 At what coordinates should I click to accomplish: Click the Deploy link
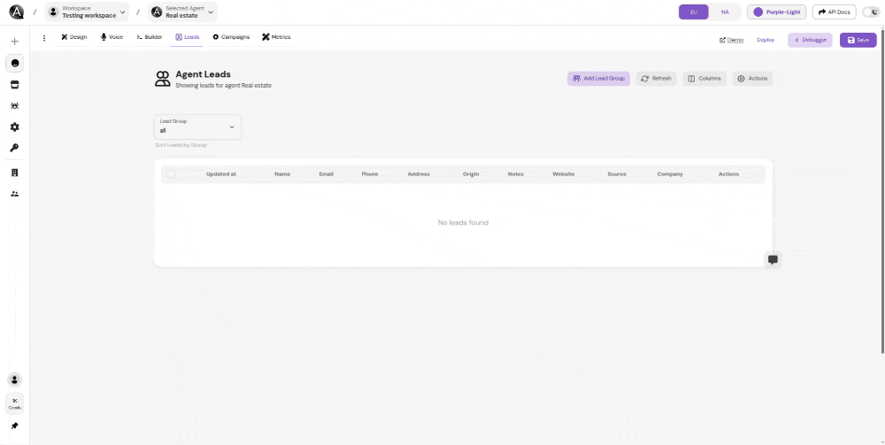[766, 40]
